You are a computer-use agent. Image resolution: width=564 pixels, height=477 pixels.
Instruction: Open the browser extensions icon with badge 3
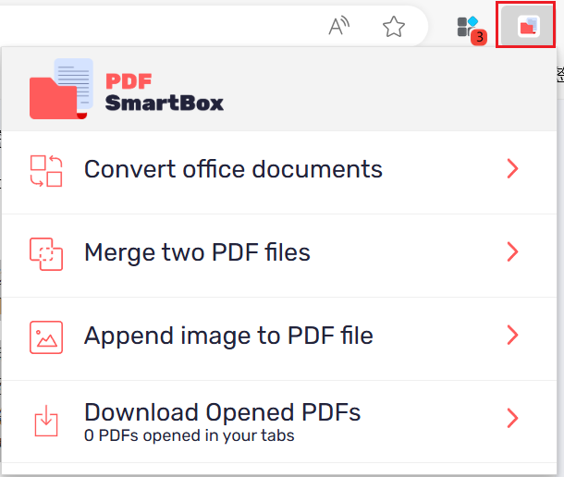[x=472, y=31]
